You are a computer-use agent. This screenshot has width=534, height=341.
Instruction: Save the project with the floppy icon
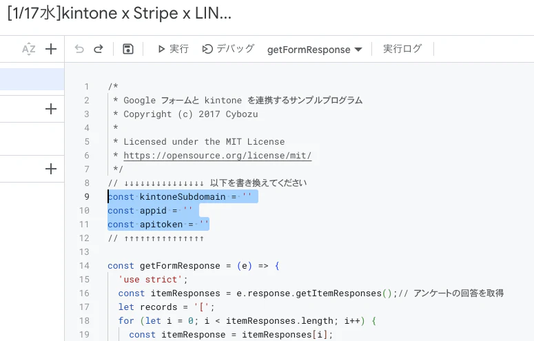[128, 49]
